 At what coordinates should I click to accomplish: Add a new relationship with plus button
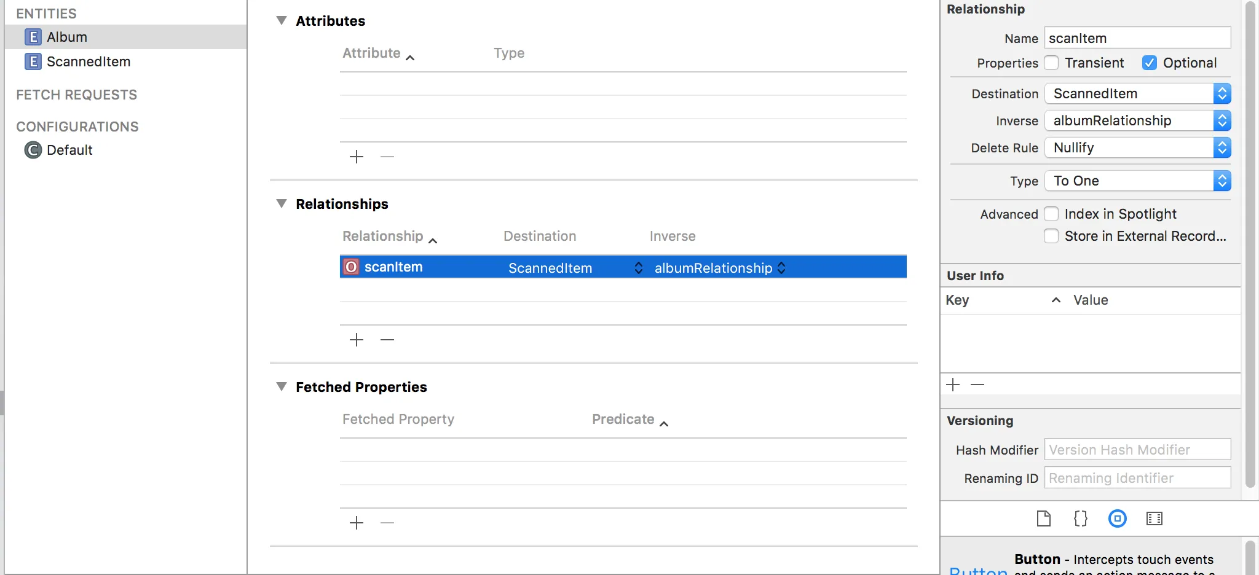[x=357, y=340]
